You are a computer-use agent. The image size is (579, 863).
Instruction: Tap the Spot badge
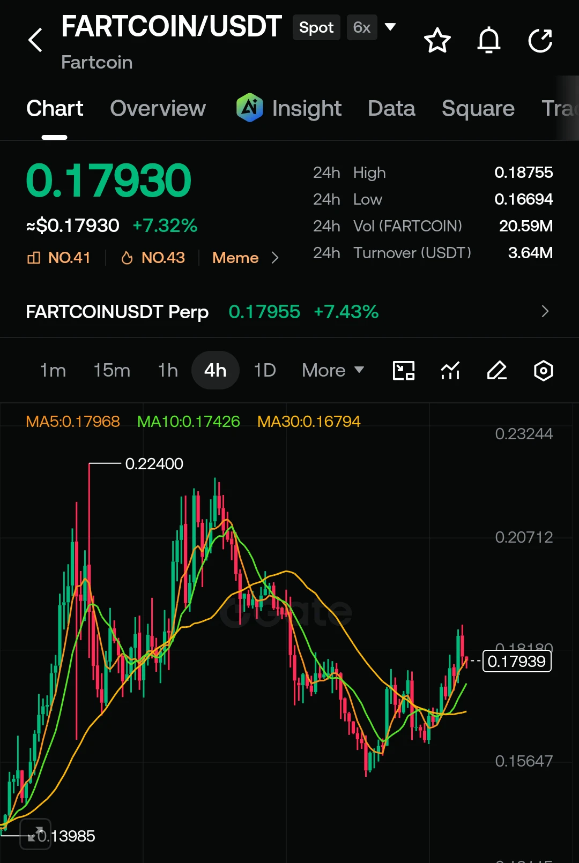coord(316,27)
